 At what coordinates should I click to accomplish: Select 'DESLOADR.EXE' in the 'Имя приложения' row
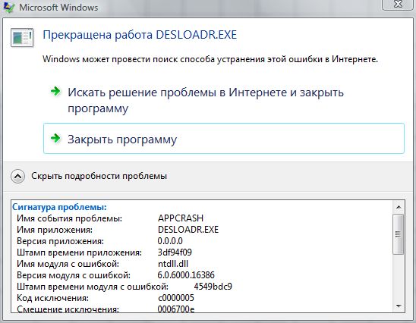[188, 230]
